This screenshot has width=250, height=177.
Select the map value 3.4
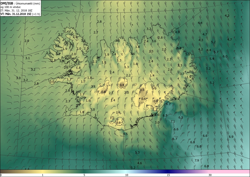click(114, 54)
